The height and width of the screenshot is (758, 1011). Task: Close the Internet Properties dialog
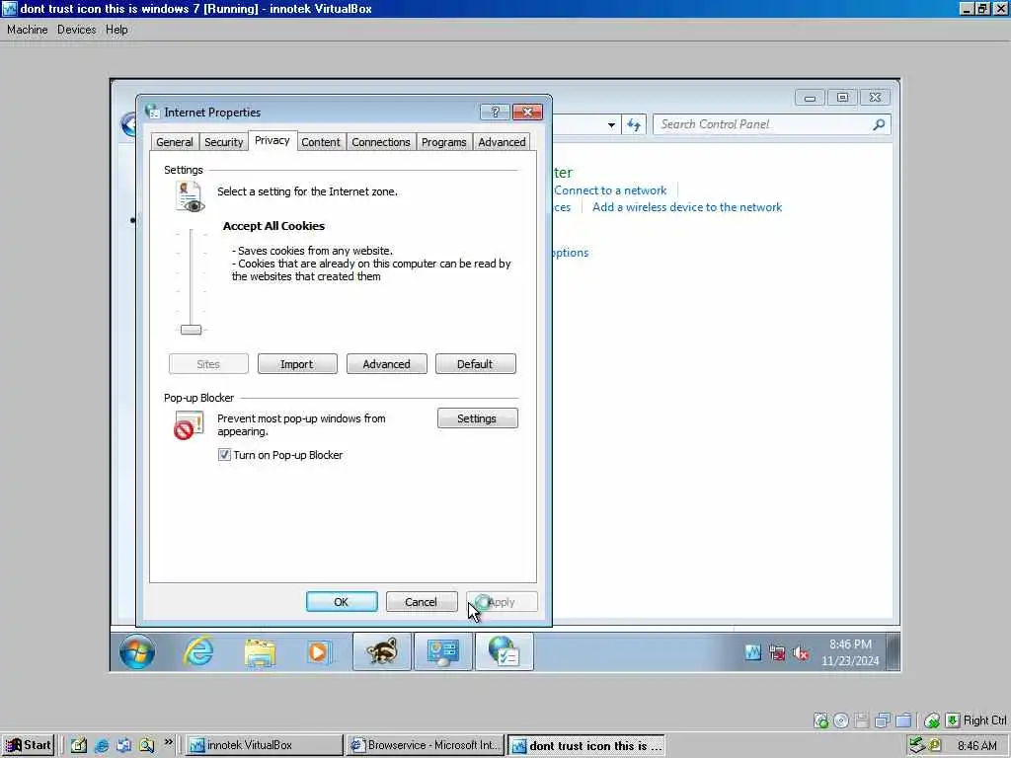point(527,113)
